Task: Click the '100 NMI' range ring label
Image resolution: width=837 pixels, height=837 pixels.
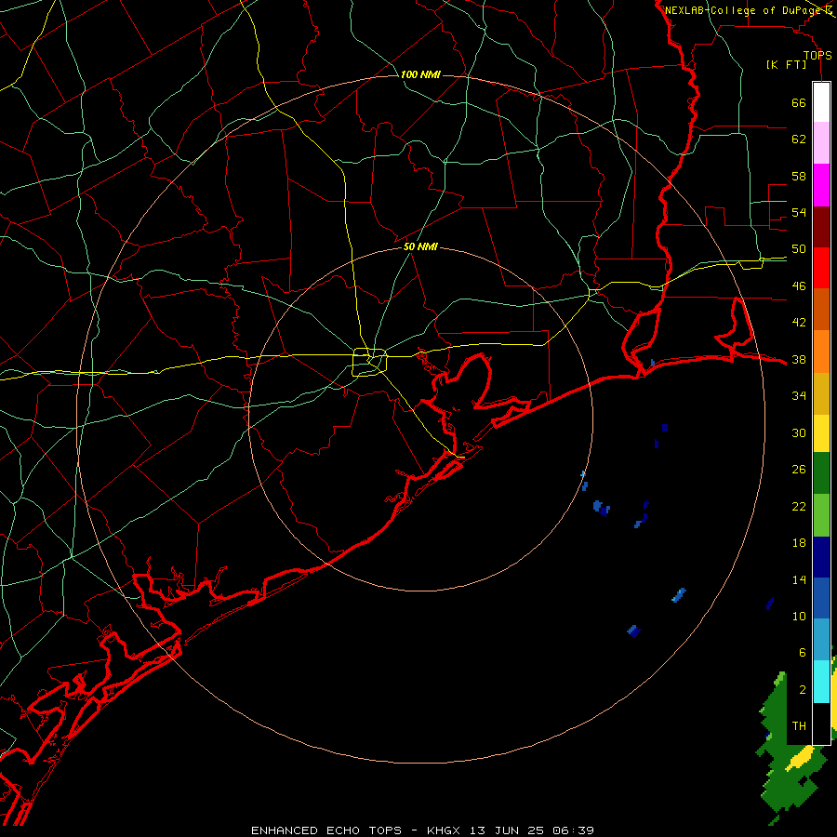Action: [x=420, y=74]
